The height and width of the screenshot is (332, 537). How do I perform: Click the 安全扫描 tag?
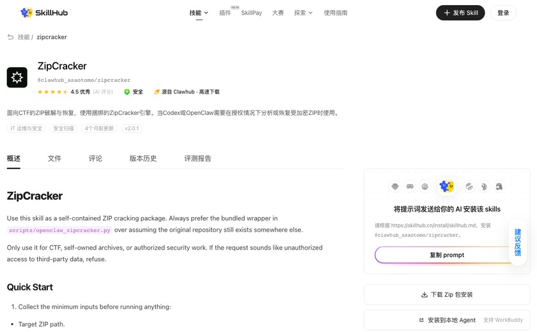[63, 128]
